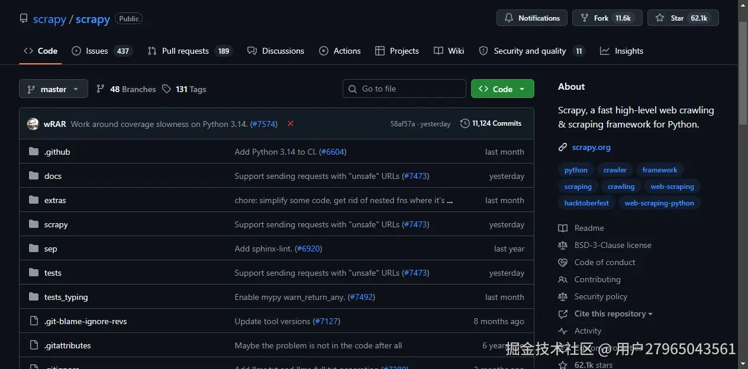This screenshot has width=748, height=369.
Task: Click the scrapy owner link in the header
Action: point(50,19)
